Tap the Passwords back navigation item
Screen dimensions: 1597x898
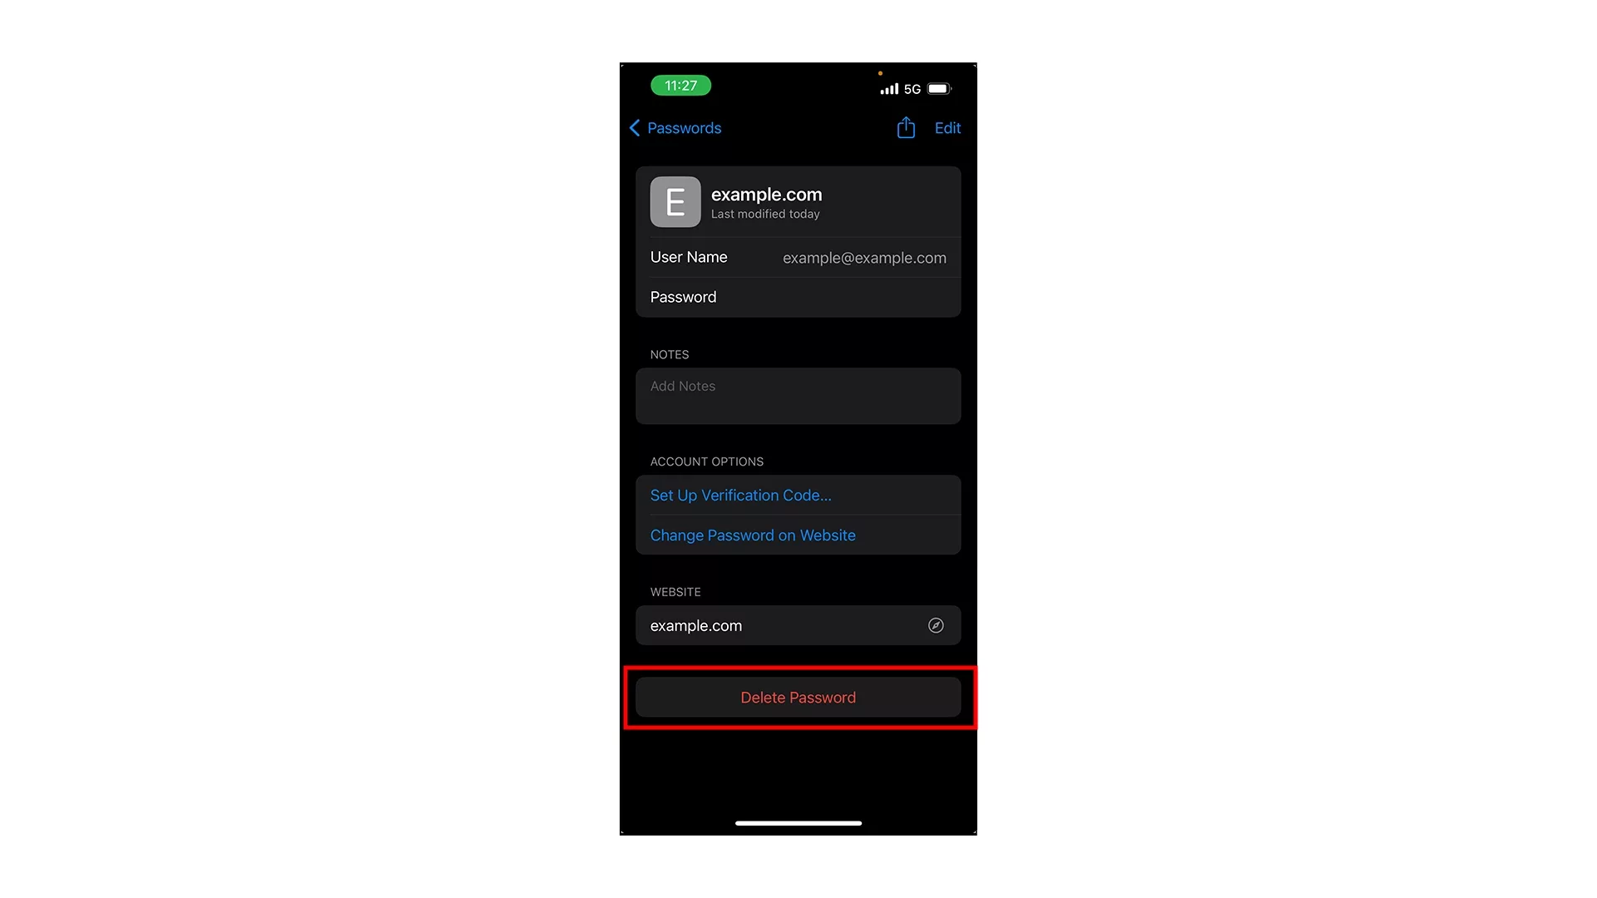[674, 128]
